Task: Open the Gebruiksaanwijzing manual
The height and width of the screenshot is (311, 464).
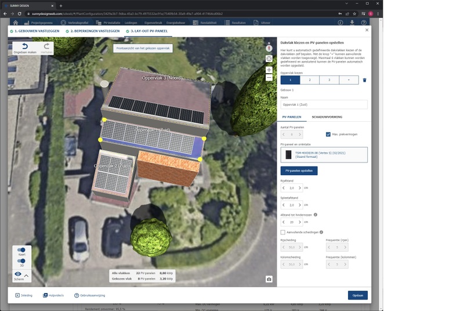Action: (90, 295)
